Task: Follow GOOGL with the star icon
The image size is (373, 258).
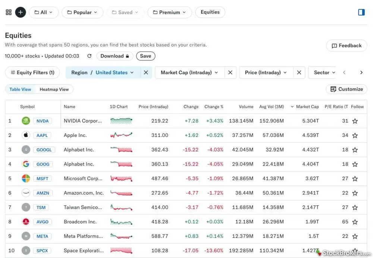Action: [x=355, y=150]
